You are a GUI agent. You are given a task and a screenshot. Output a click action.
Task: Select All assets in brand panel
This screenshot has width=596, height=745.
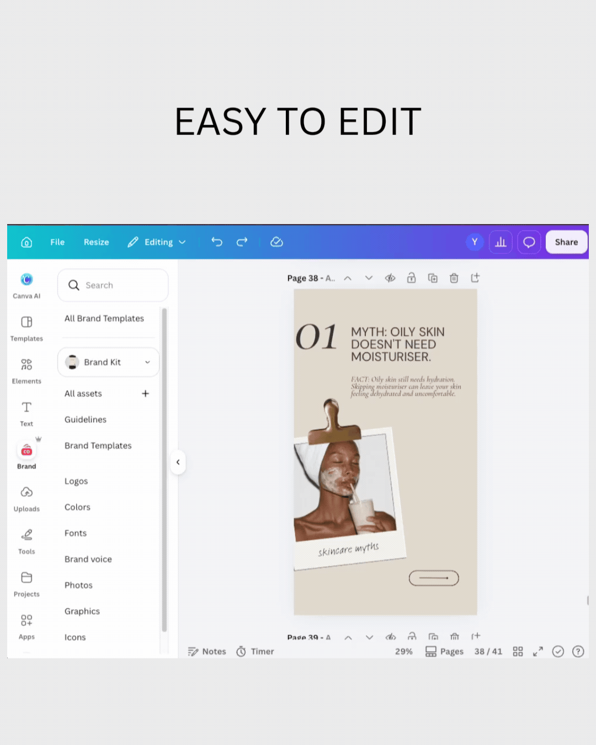(83, 393)
